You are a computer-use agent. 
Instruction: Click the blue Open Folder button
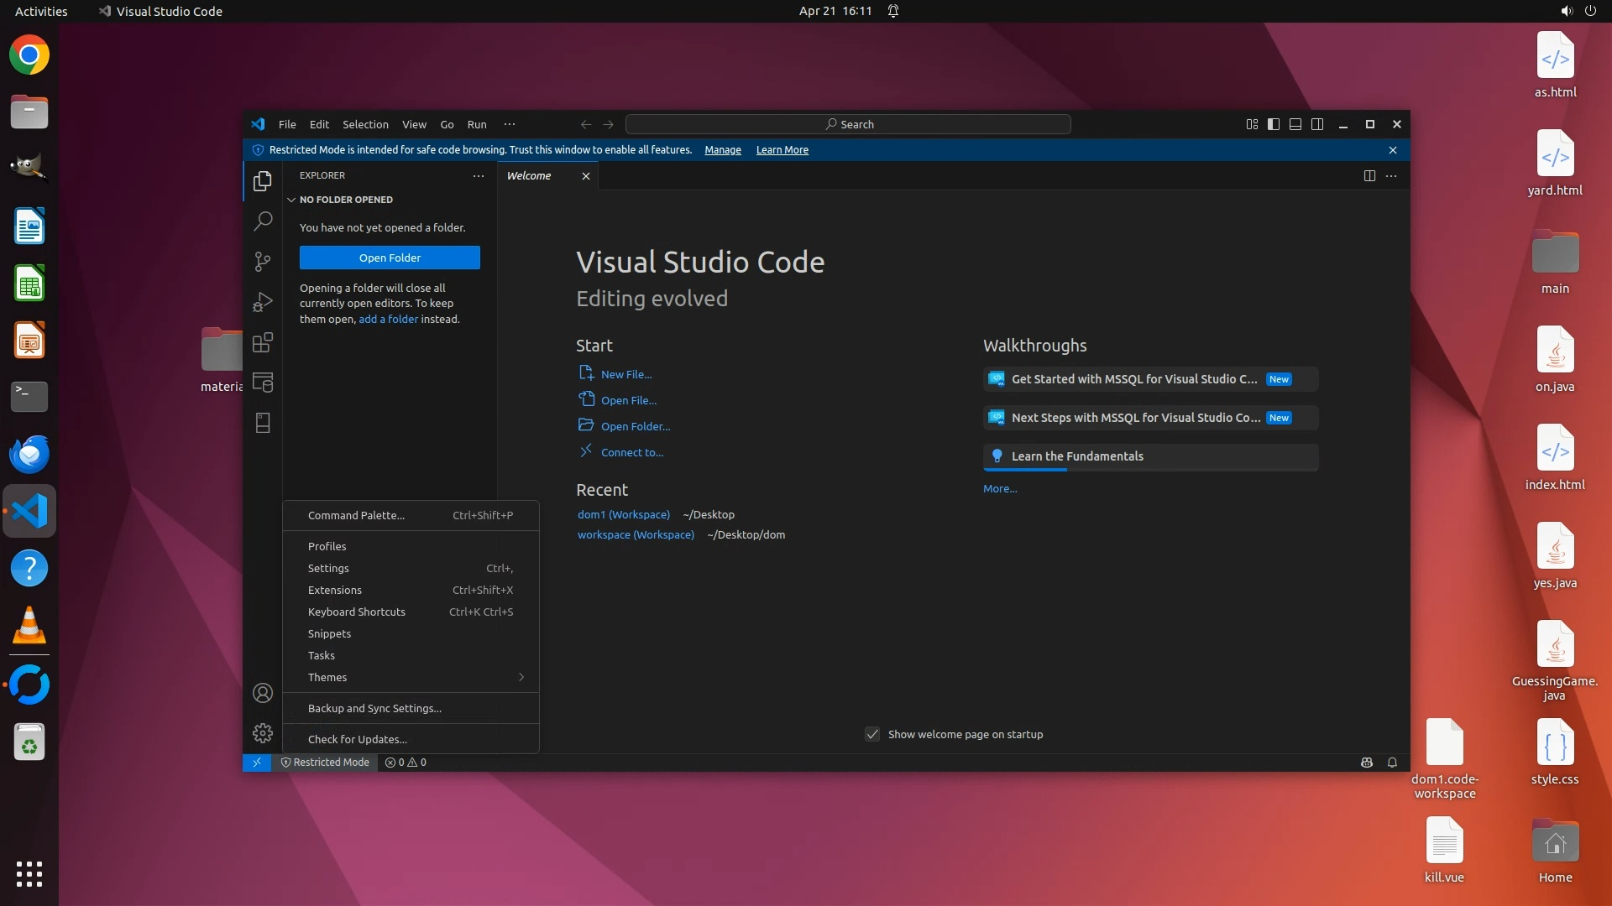390,258
